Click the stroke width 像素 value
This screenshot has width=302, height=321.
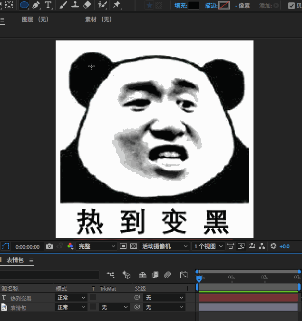(x=243, y=6)
